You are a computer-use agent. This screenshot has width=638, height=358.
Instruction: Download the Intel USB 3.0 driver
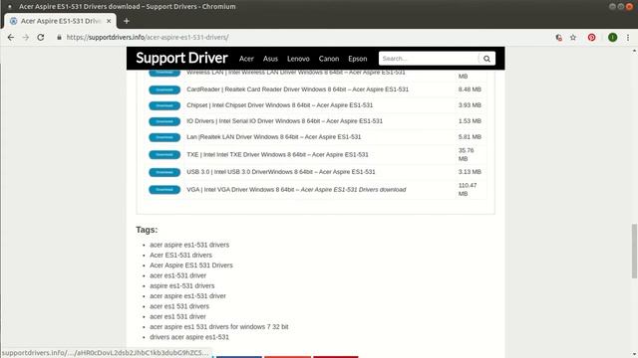pos(164,172)
